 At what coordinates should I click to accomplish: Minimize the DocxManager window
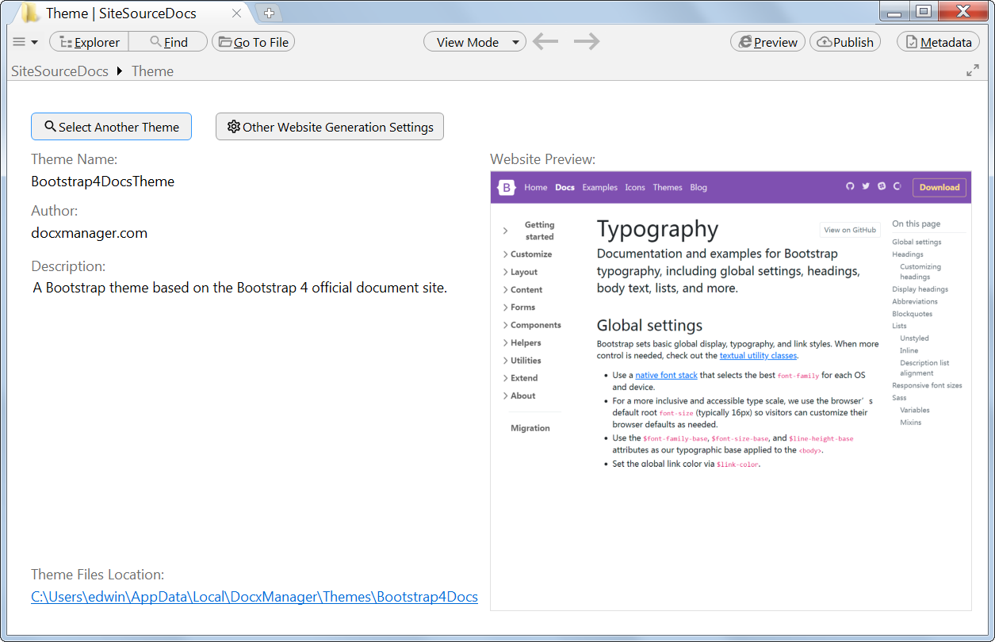894,12
